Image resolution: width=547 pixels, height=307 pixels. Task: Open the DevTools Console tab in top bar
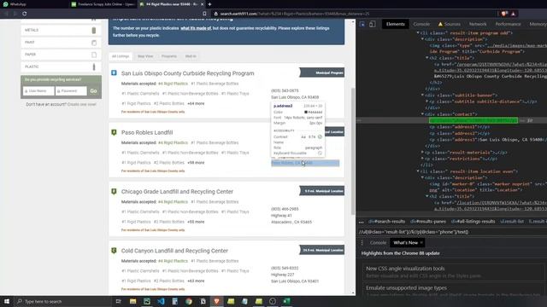[421, 24]
